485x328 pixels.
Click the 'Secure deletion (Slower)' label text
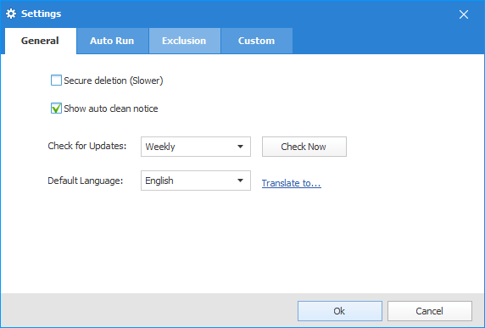click(114, 81)
